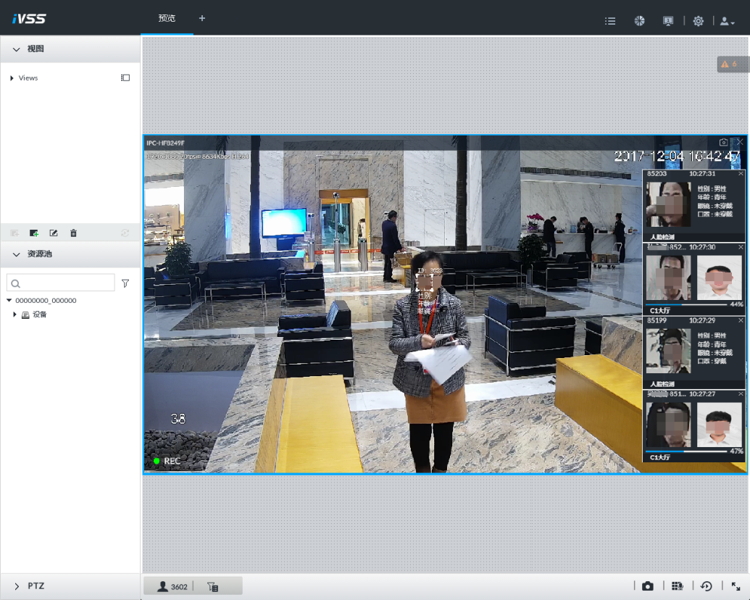Viewport: 750px width, 600px height.
Task: Click the alarm warning badge showing 6
Action: tap(730, 64)
